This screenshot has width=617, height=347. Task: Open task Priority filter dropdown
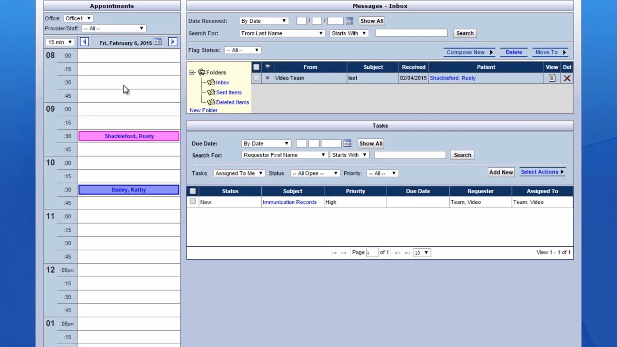point(382,173)
